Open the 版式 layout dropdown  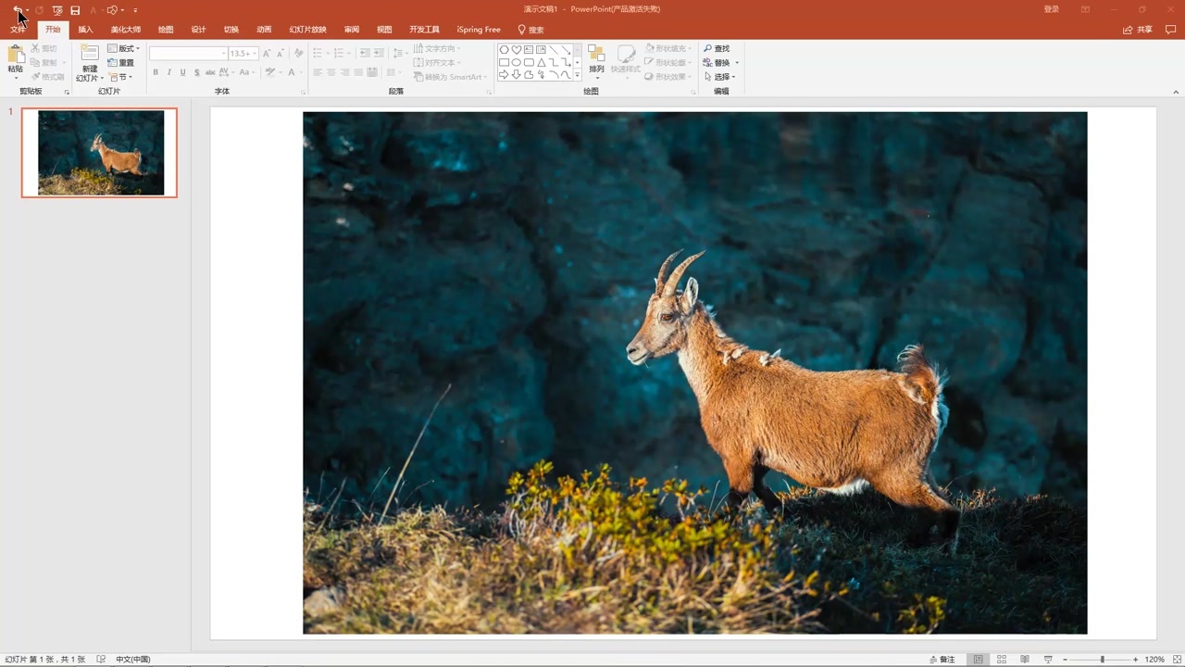point(123,48)
